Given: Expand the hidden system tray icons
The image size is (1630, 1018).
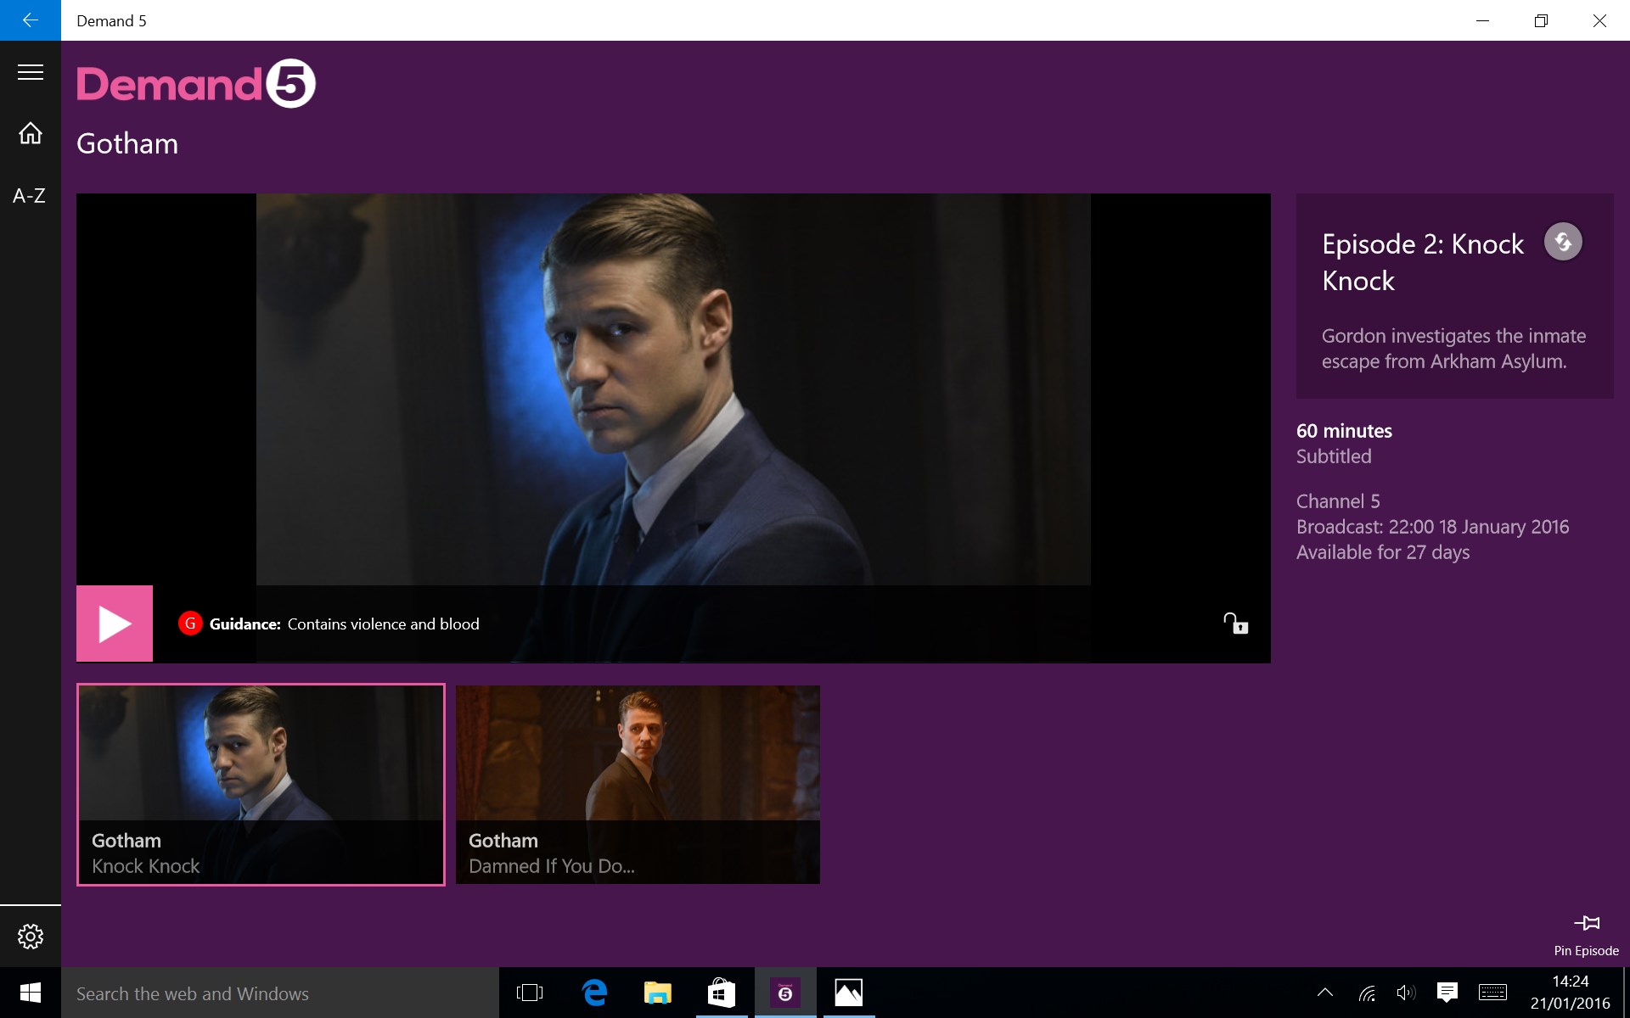Looking at the screenshot, I should click(x=1324, y=993).
